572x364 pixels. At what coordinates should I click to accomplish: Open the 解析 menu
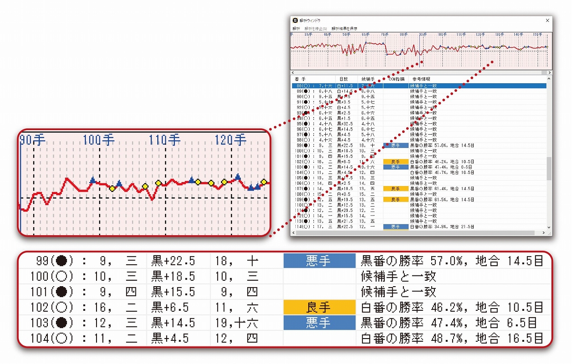[x=296, y=29]
